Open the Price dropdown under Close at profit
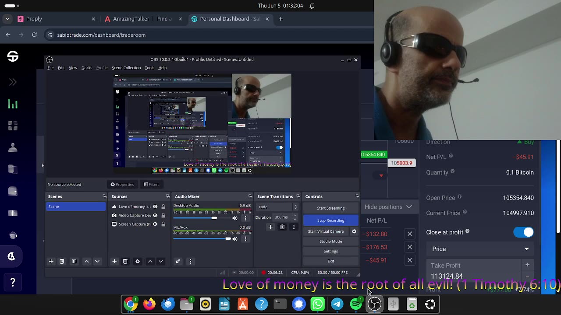The image size is (561, 315). point(480,249)
